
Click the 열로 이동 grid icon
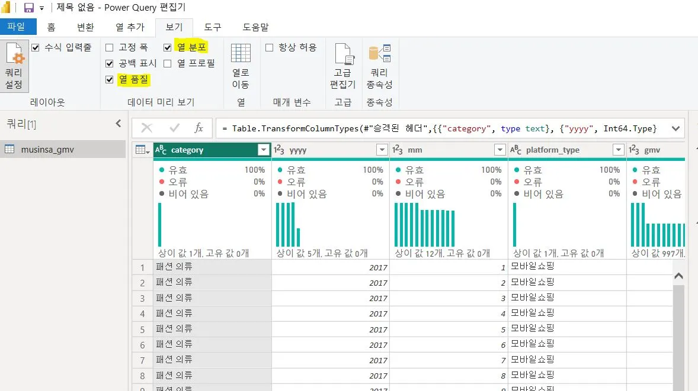pos(241,53)
